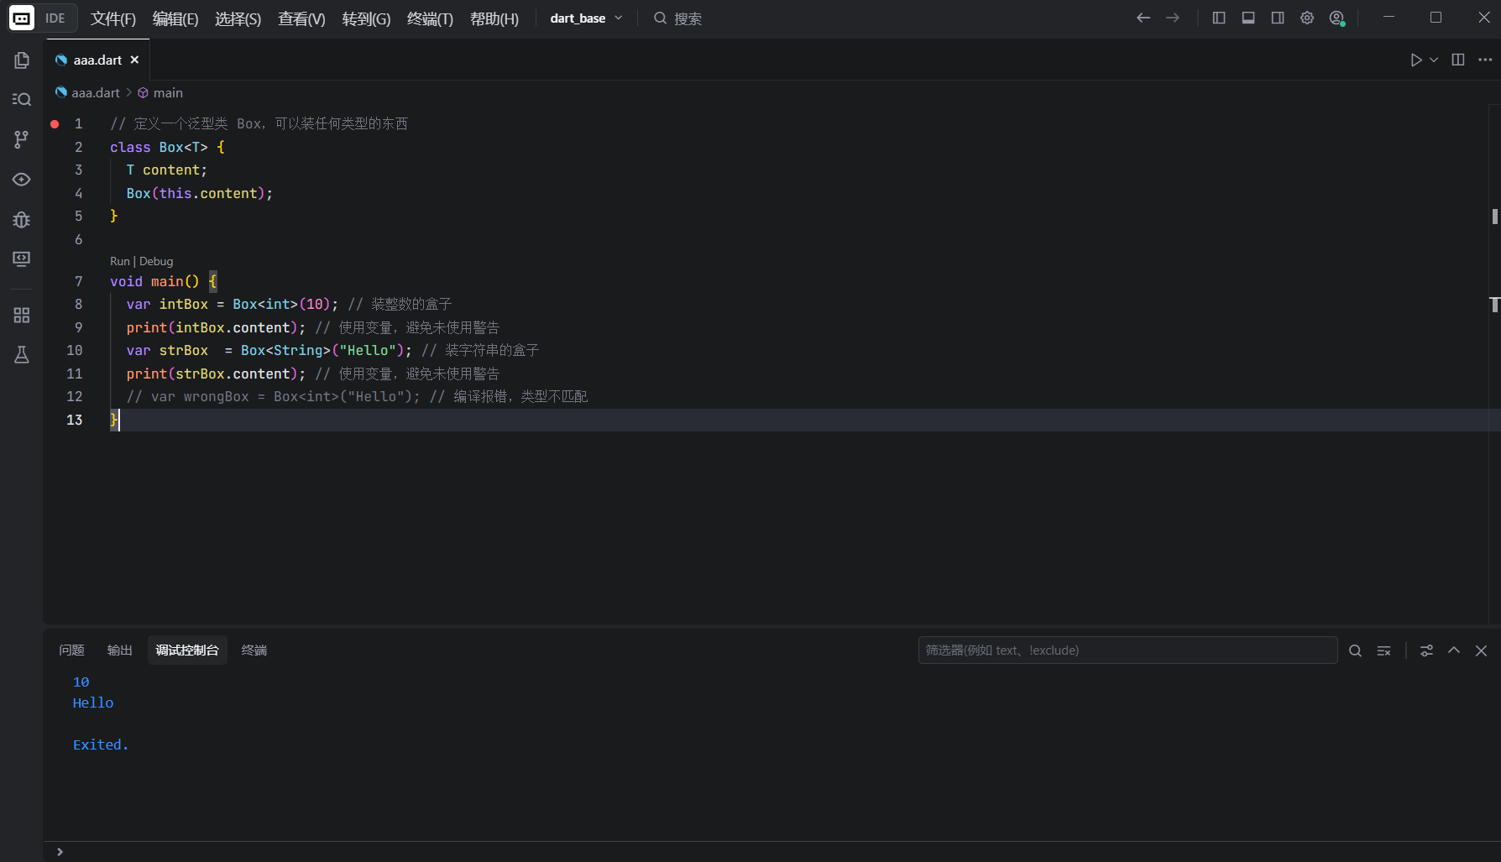Click the 'Exited.' console message
Image resolution: width=1501 pixels, height=862 pixels.
[101, 745]
